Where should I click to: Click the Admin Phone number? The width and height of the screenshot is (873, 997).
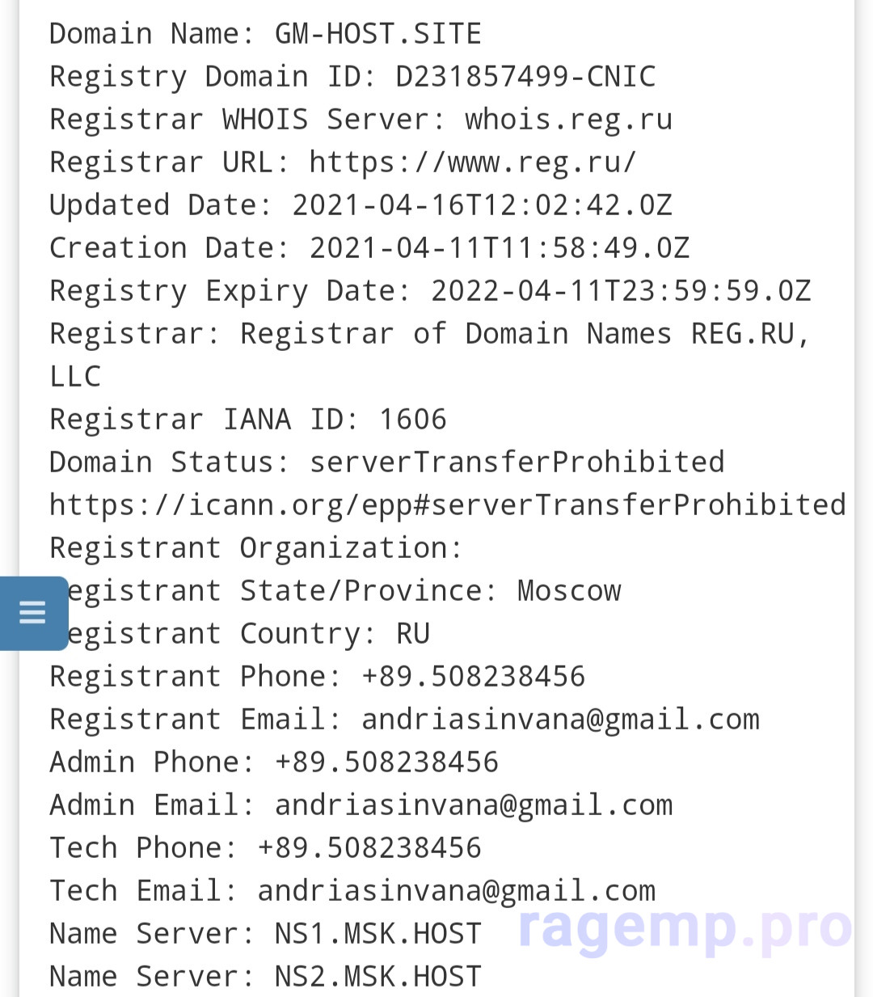click(386, 763)
